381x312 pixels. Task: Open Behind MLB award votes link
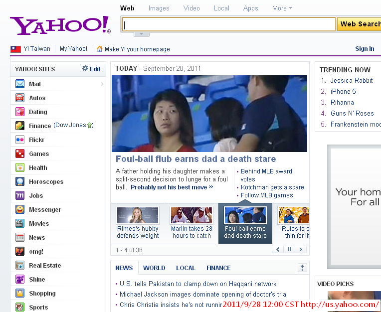point(266,175)
